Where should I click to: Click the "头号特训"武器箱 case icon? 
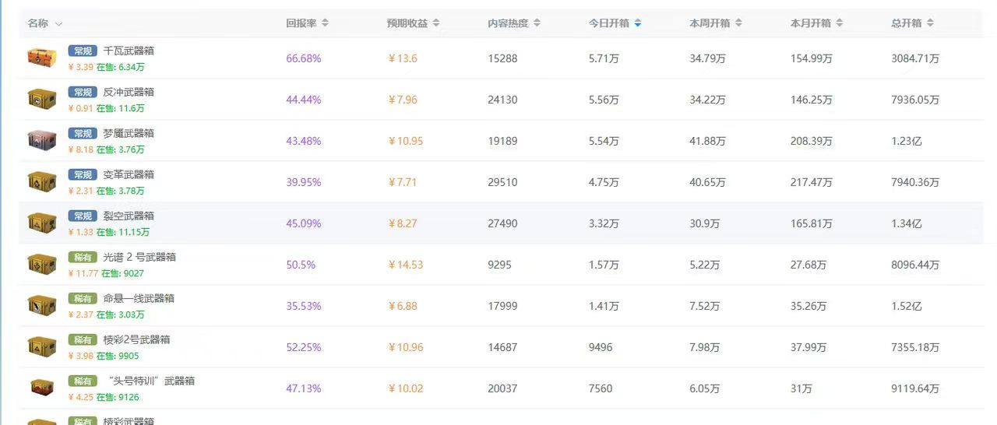click(42, 388)
